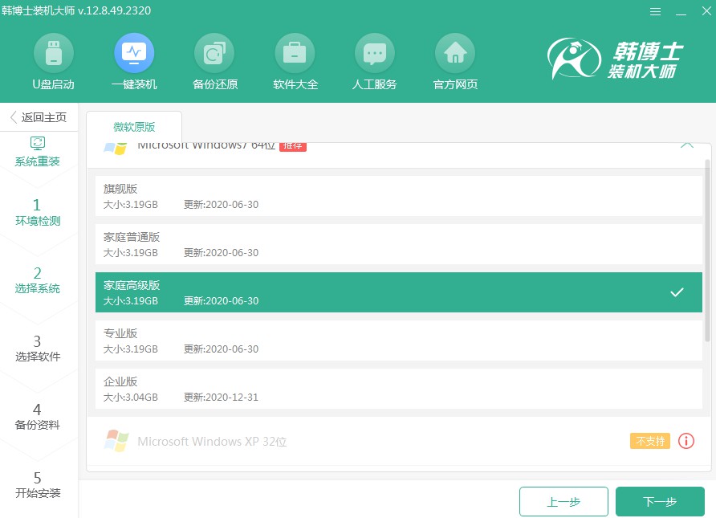
Task: Click the Windows XP info warning icon
Action: point(685,441)
